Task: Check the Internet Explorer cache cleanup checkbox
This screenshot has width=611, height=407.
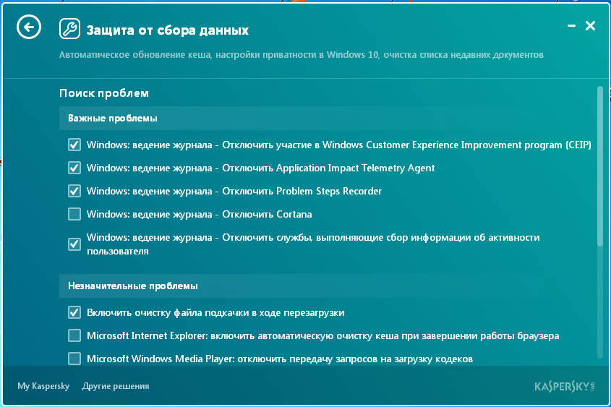Action: (x=74, y=335)
